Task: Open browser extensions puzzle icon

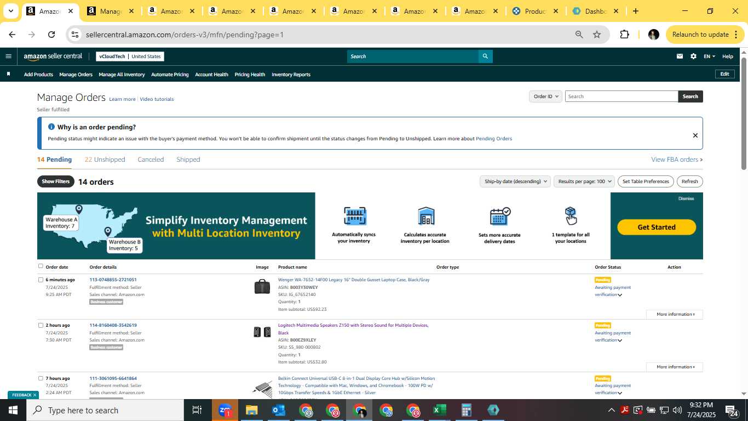Action: [624, 35]
